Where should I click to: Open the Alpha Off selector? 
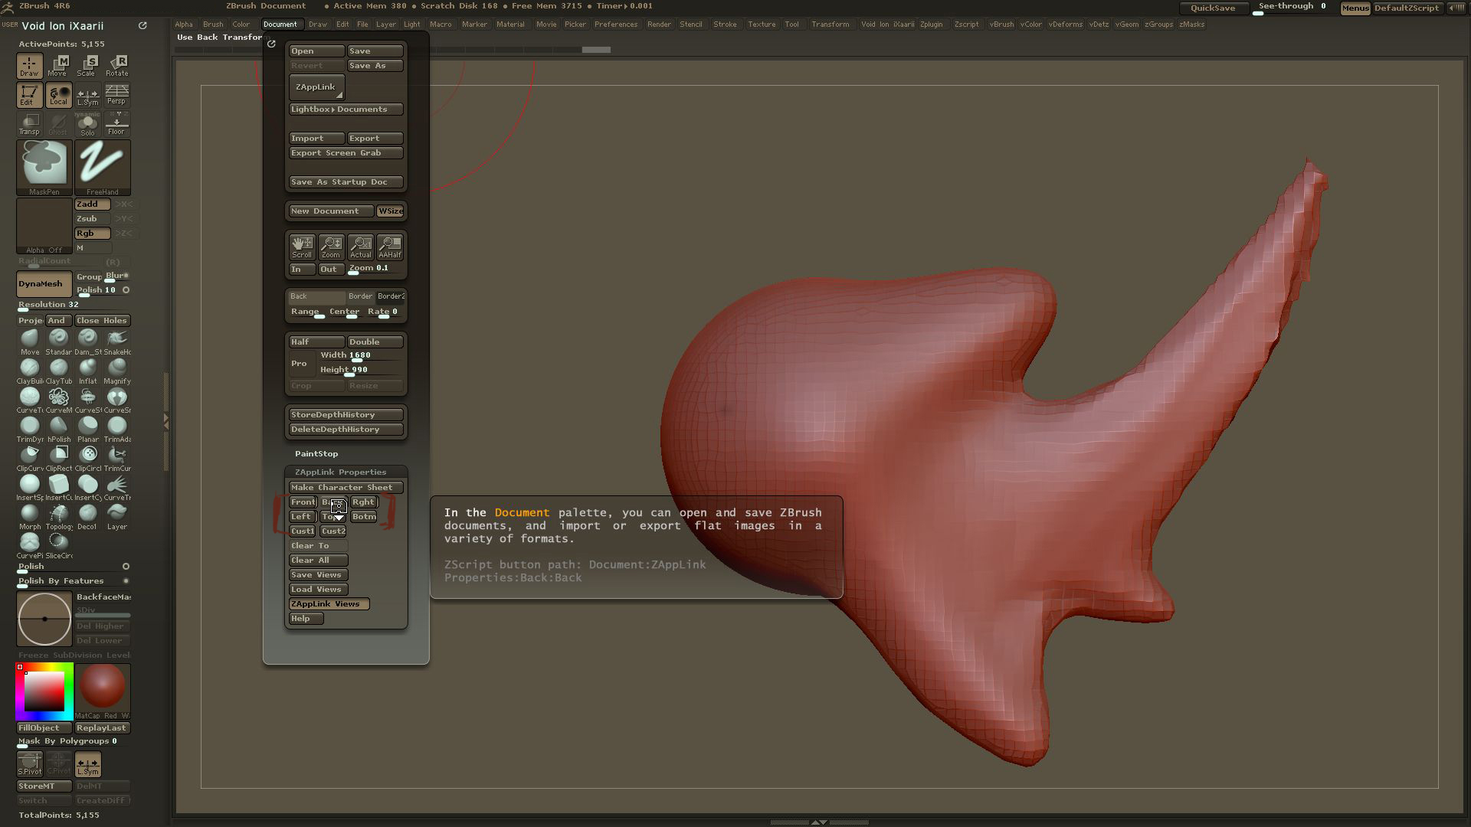(x=44, y=226)
